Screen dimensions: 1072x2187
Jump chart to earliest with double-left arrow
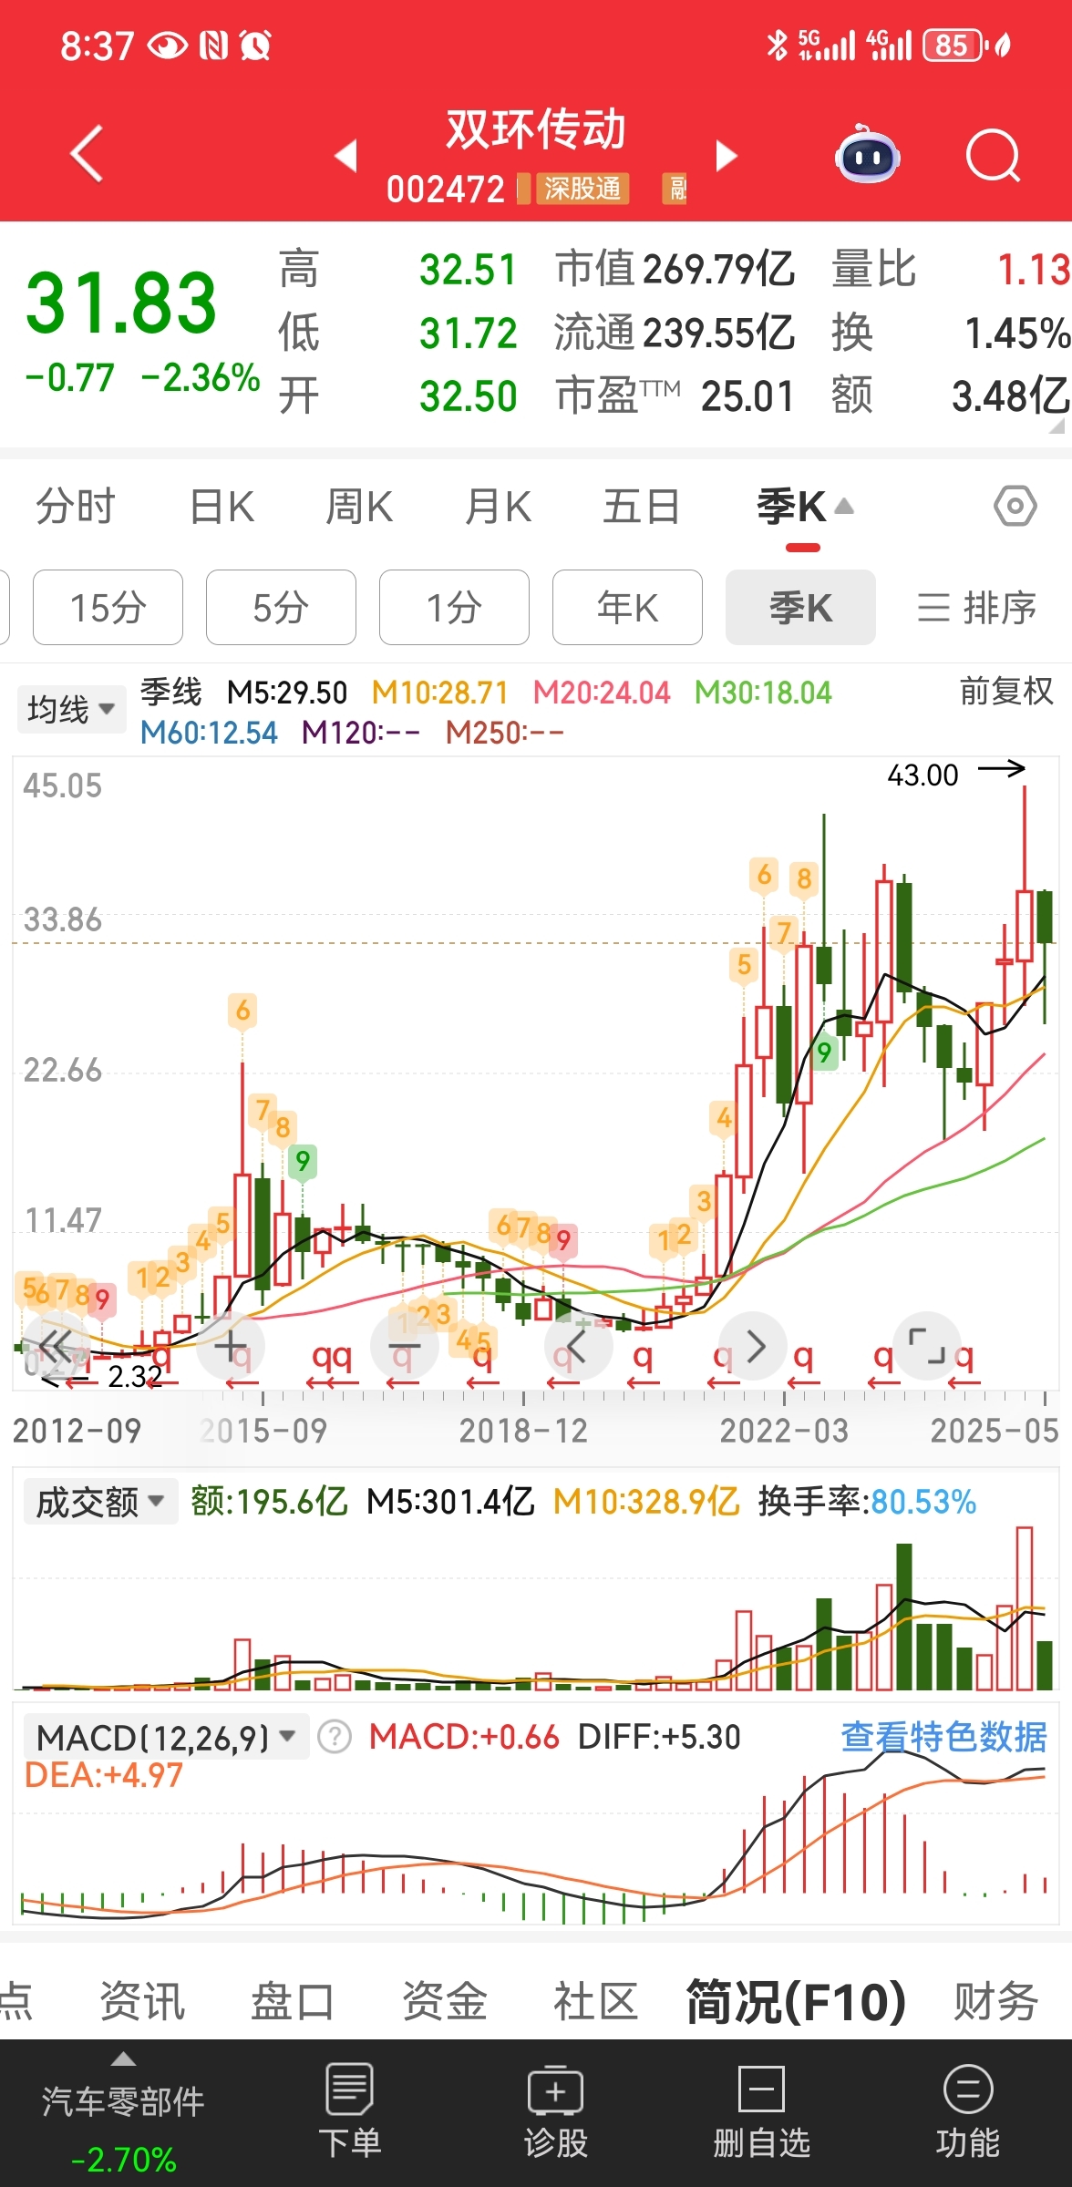point(55,1346)
